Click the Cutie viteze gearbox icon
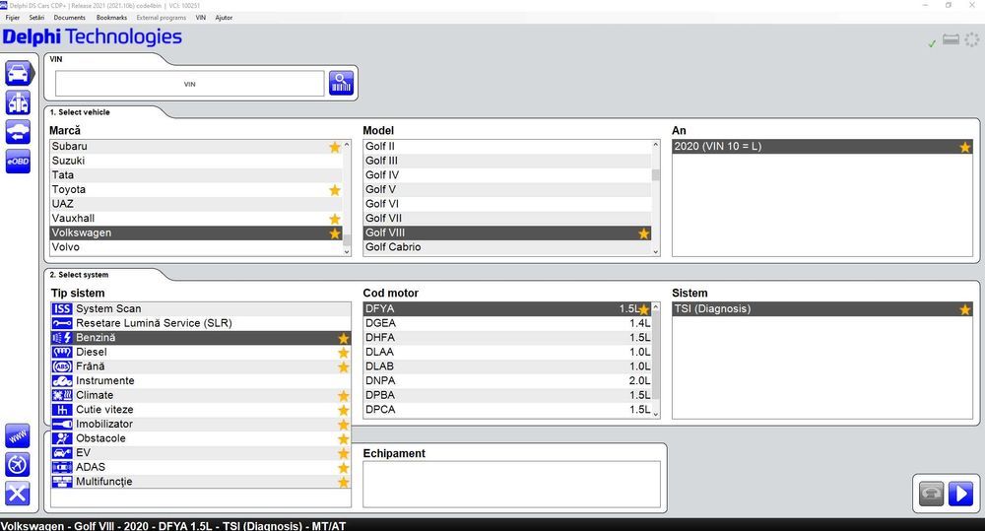The width and height of the screenshot is (985, 531). tap(62, 410)
